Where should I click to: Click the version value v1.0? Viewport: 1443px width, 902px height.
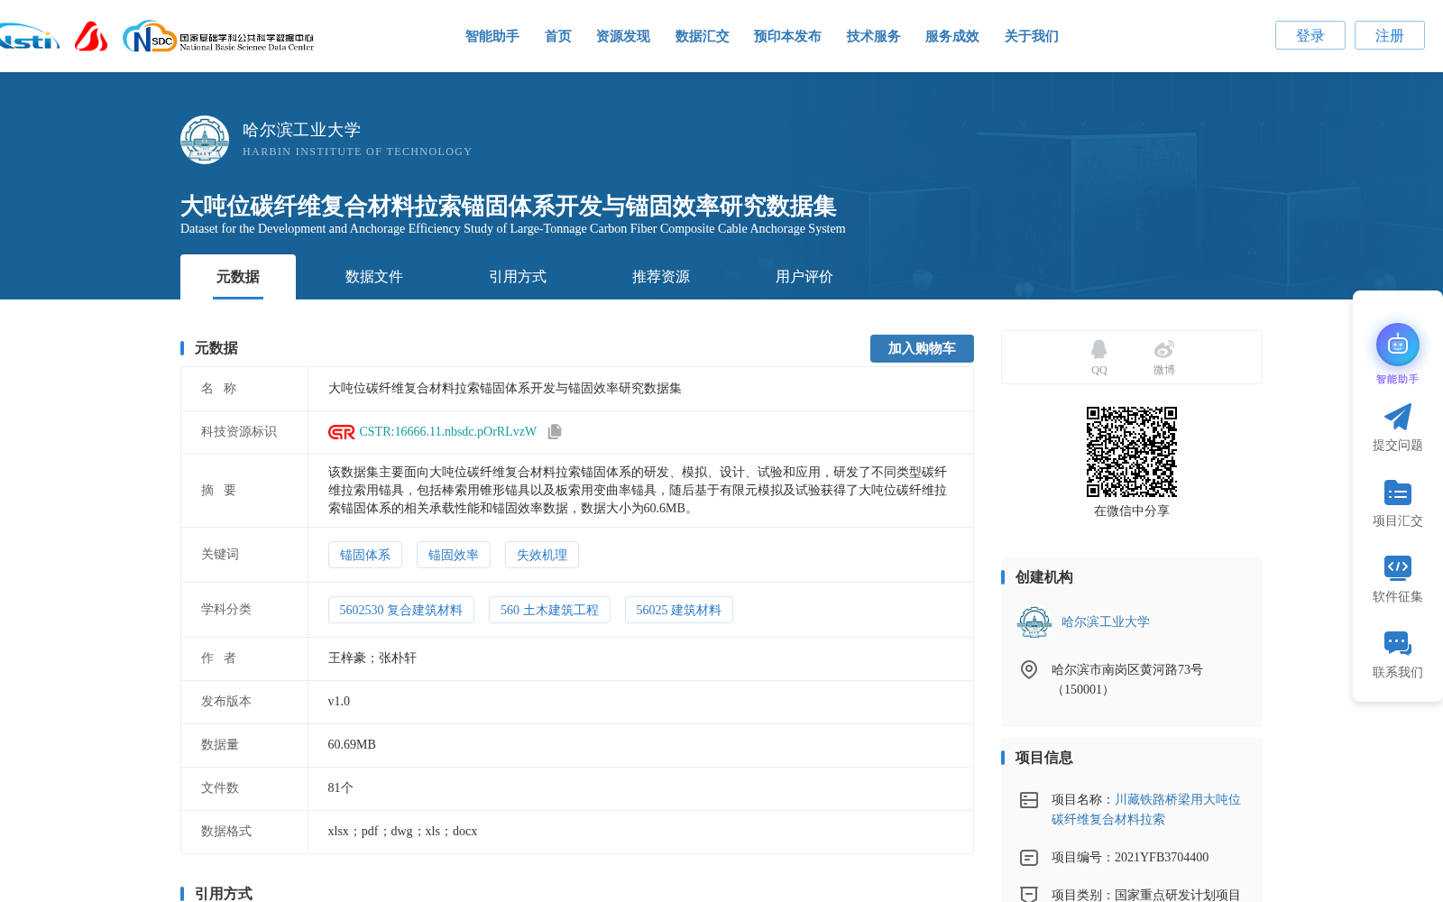pyautogui.click(x=339, y=702)
